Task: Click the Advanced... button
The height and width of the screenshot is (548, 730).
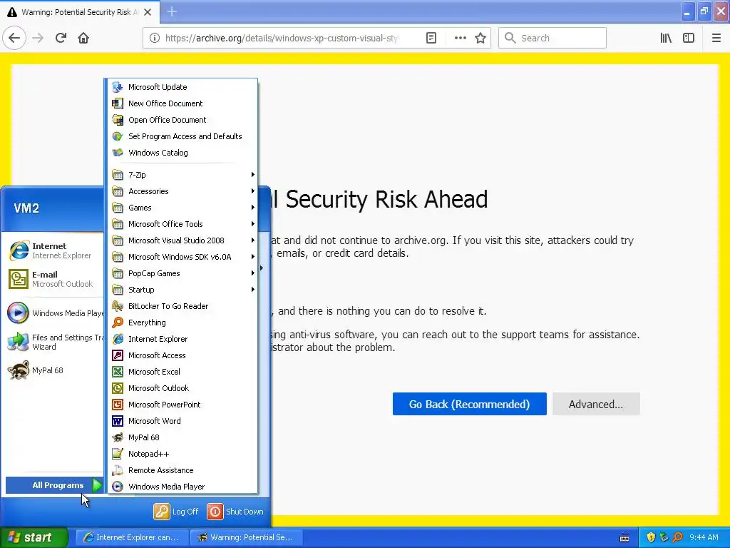Action: tap(596, 404)
